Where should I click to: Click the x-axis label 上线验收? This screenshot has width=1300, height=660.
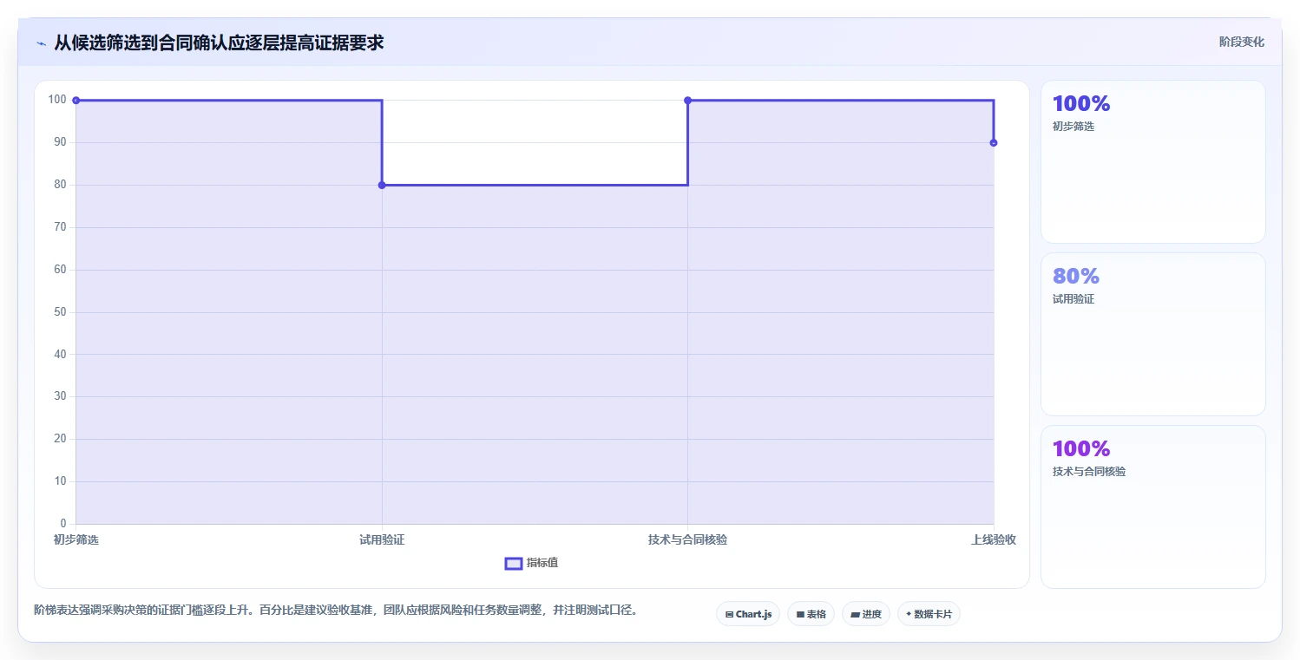point(994,539)
